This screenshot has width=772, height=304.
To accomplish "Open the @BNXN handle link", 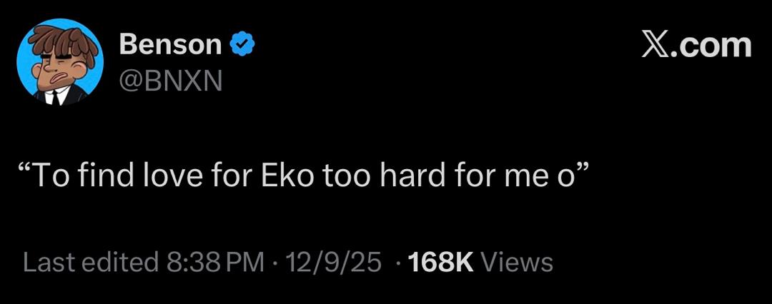I will [x=170, y=81].
